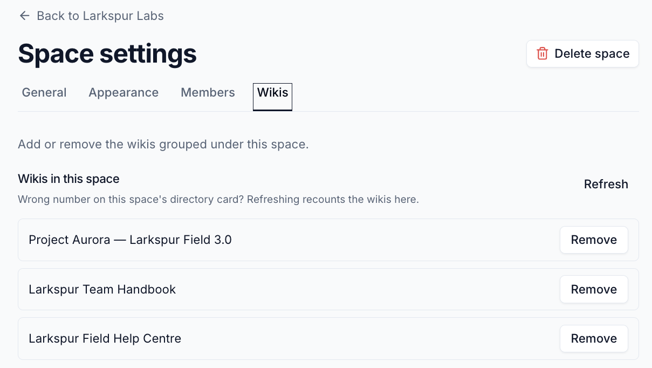Viewport: 652px width, 368px height.
Task: Switch to the Appearance tab
Action: (x=123, y=93)
